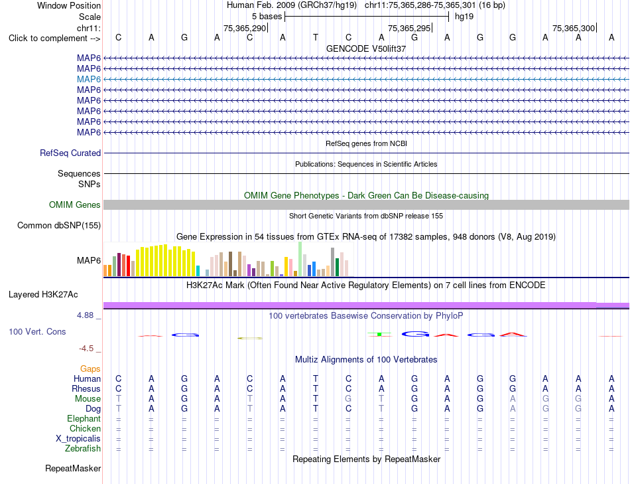Image resolution: width=630 pixels, height=484 pixels.
Task: Click the GTEx Gene Expression track title
Action: (x=366, y=236)
